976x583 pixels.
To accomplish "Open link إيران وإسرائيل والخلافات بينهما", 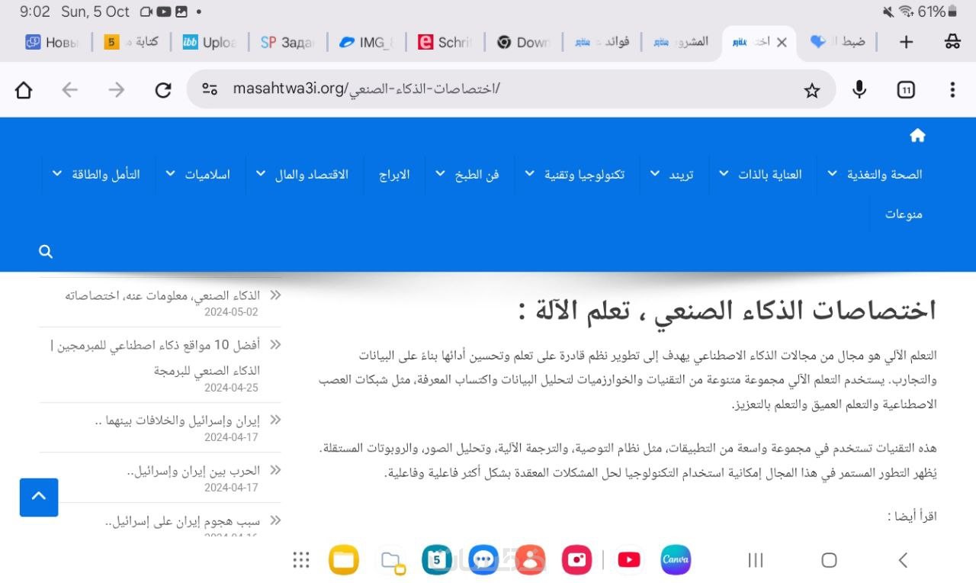I will click(x=178, y=420).
